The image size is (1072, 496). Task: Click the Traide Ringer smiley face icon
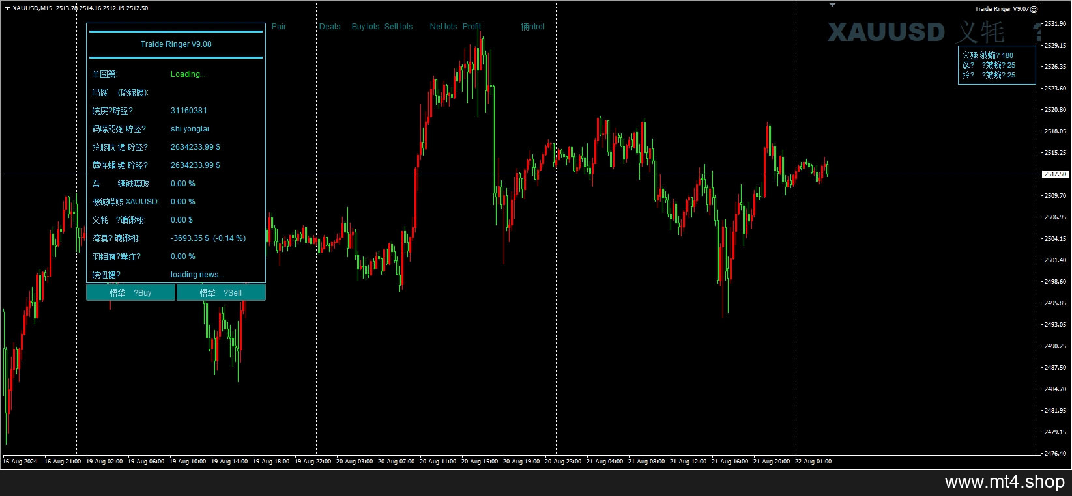click(1034, 9)
